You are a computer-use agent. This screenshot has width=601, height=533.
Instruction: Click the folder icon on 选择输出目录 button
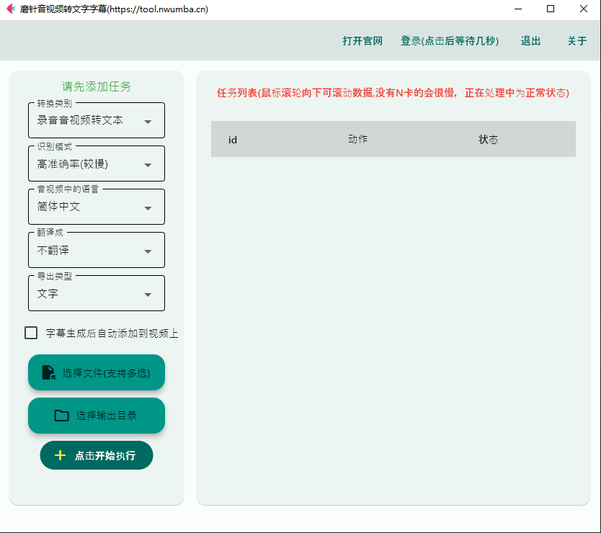[61, 416]
